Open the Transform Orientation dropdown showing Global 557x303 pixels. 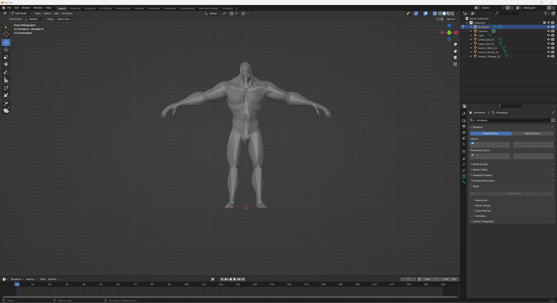(212, 13)
